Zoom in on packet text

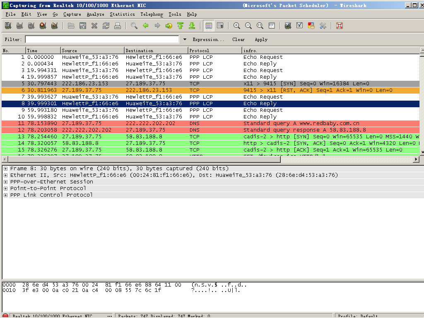[x=236, y=26]
